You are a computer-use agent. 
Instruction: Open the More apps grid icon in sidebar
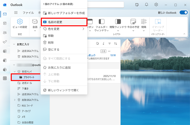click(x=5, y=78)
